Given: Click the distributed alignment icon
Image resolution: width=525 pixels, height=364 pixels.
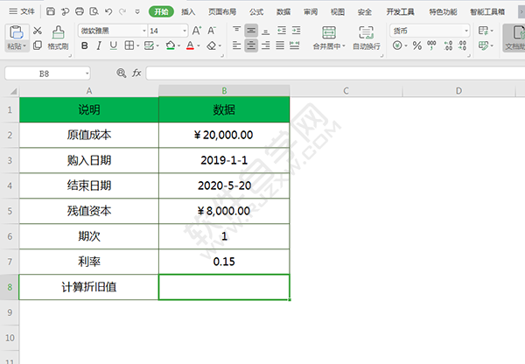Looking at the screenshot, I should [x=295, y=45].
